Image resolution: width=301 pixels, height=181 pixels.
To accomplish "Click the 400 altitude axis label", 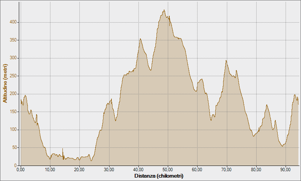I will click(x=13, y=22).
